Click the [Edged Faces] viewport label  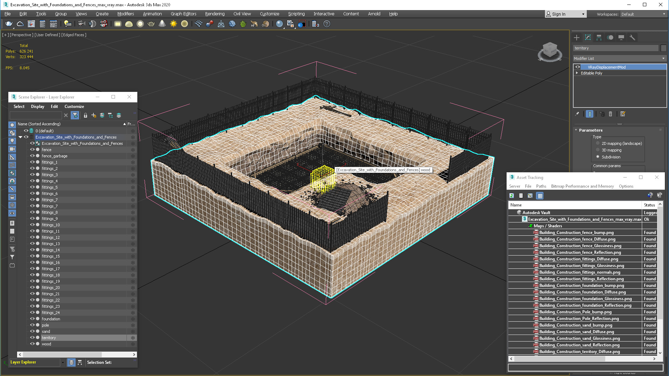[x=74, y=35]
